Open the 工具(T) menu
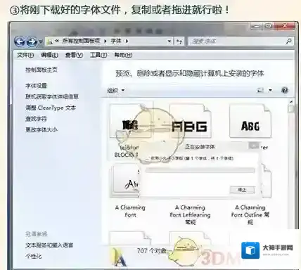 98,55
